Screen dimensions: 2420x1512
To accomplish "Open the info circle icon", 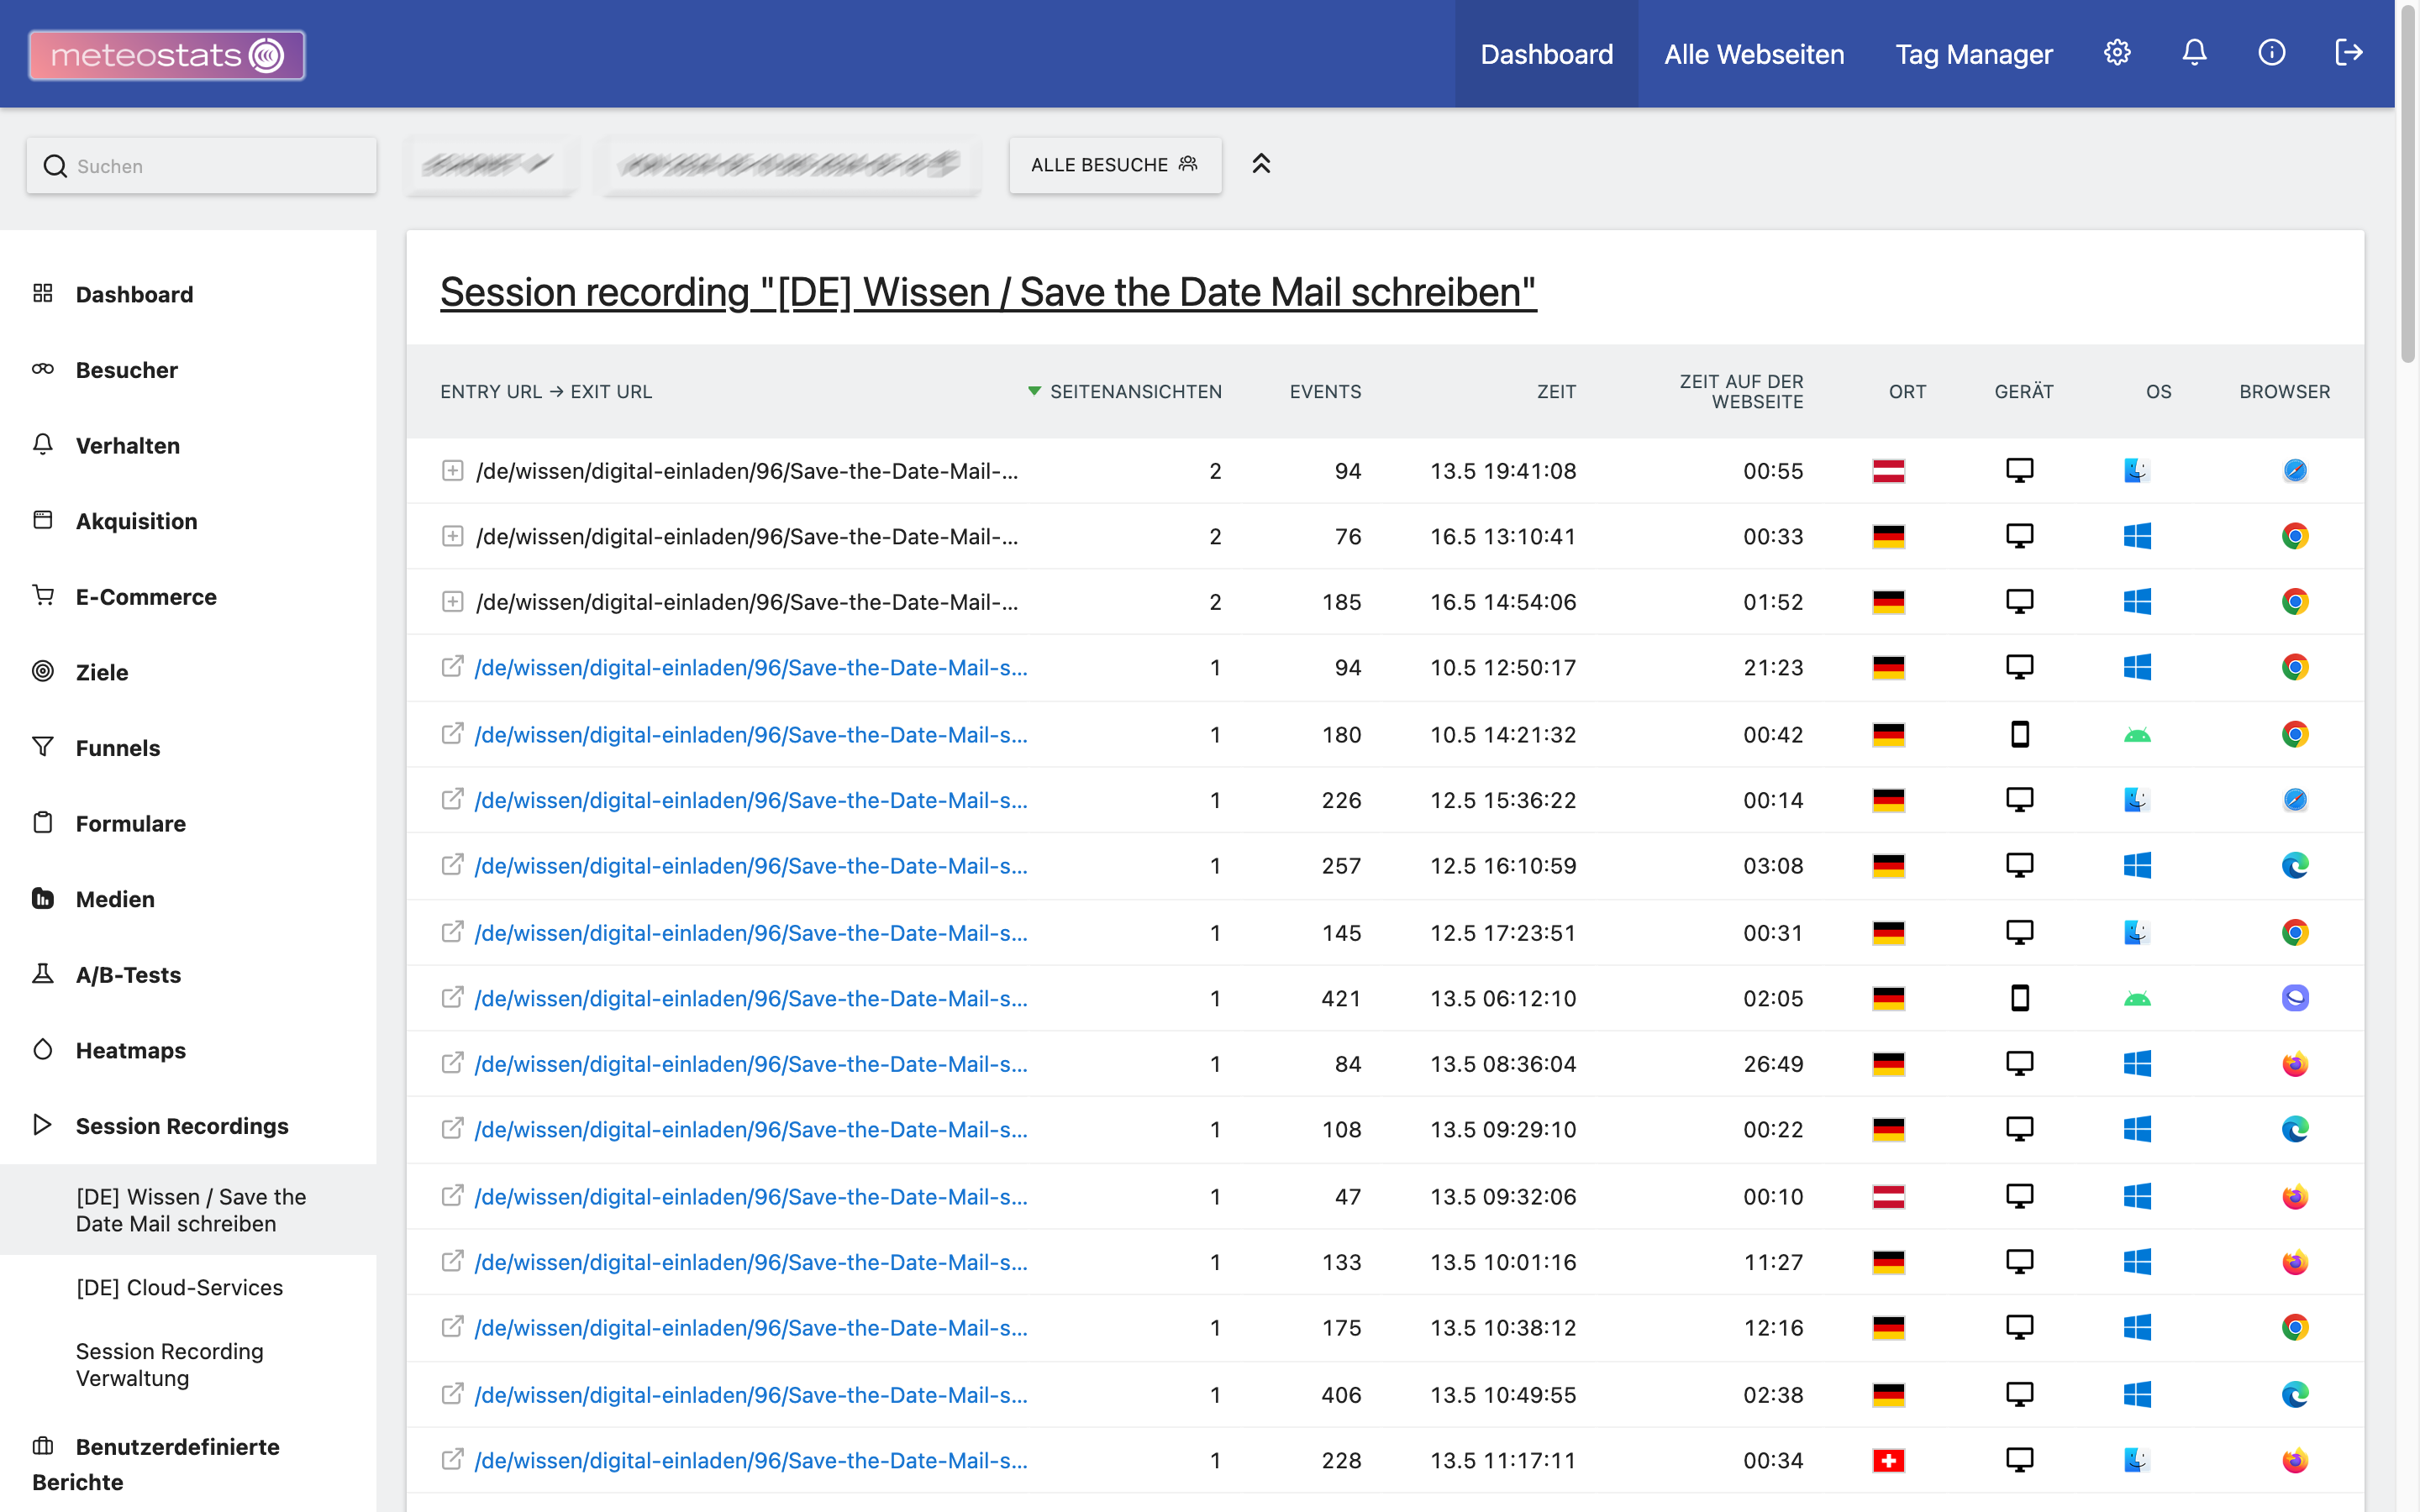I will click(x=2271, y=53).
